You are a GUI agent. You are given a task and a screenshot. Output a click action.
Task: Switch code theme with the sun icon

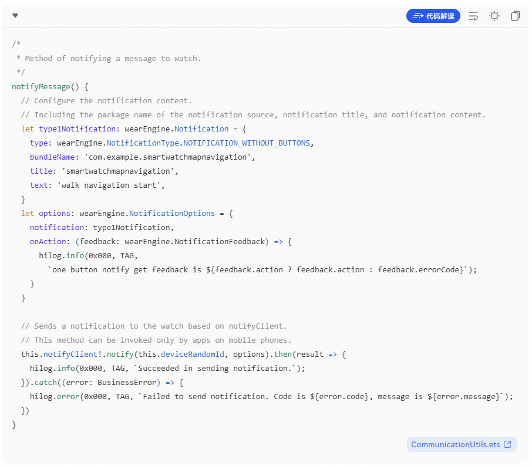(x=494, y=16)
